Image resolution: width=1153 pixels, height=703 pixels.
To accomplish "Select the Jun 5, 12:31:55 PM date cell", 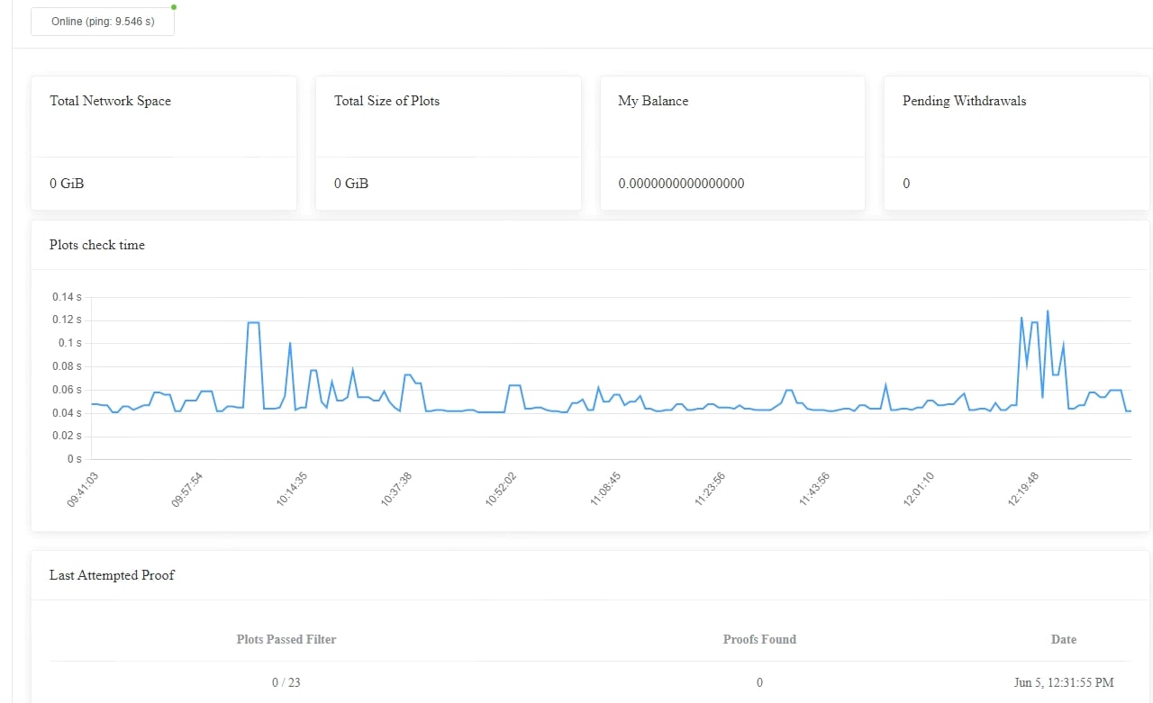I will [1064, 682].
